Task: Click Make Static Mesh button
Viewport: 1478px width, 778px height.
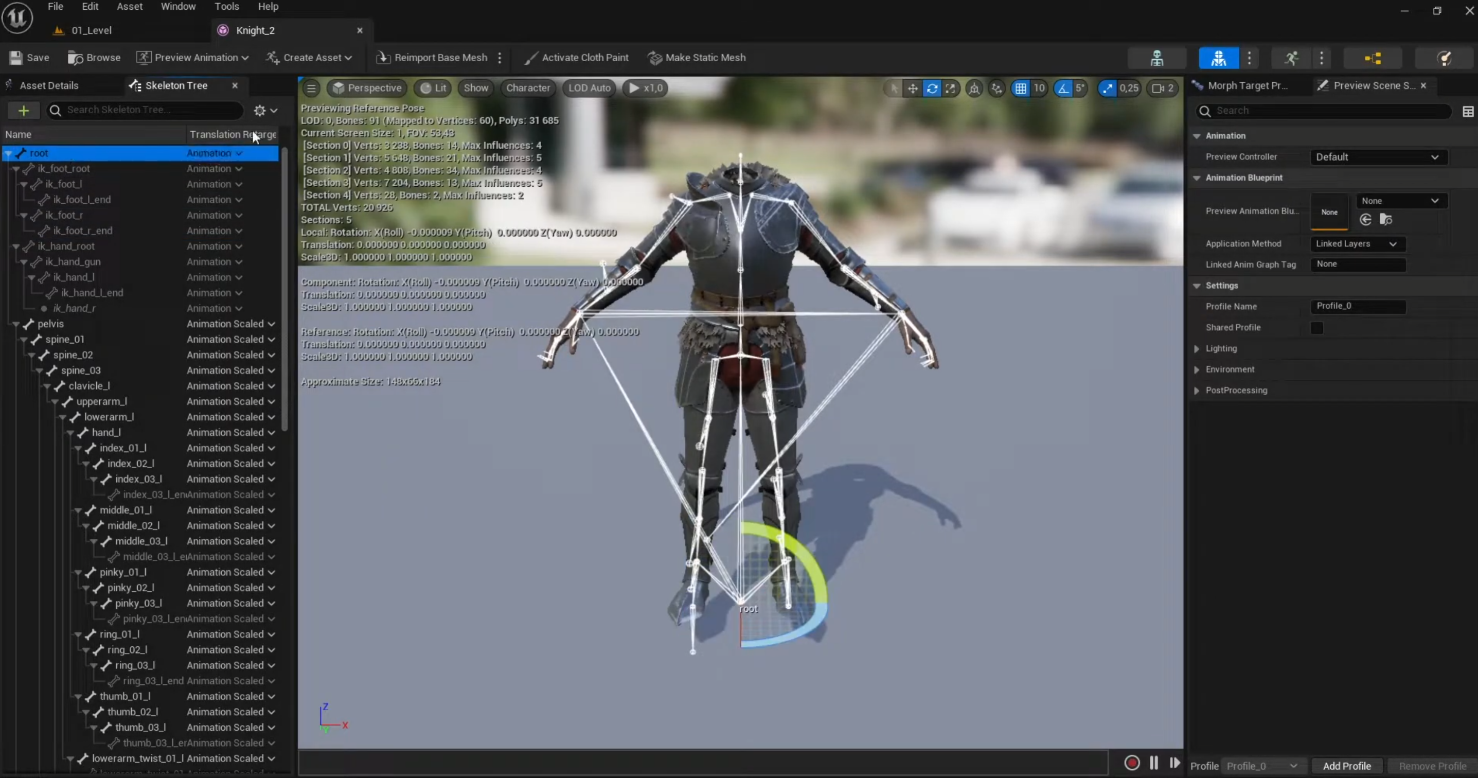Action: click(x=697, y=58)
